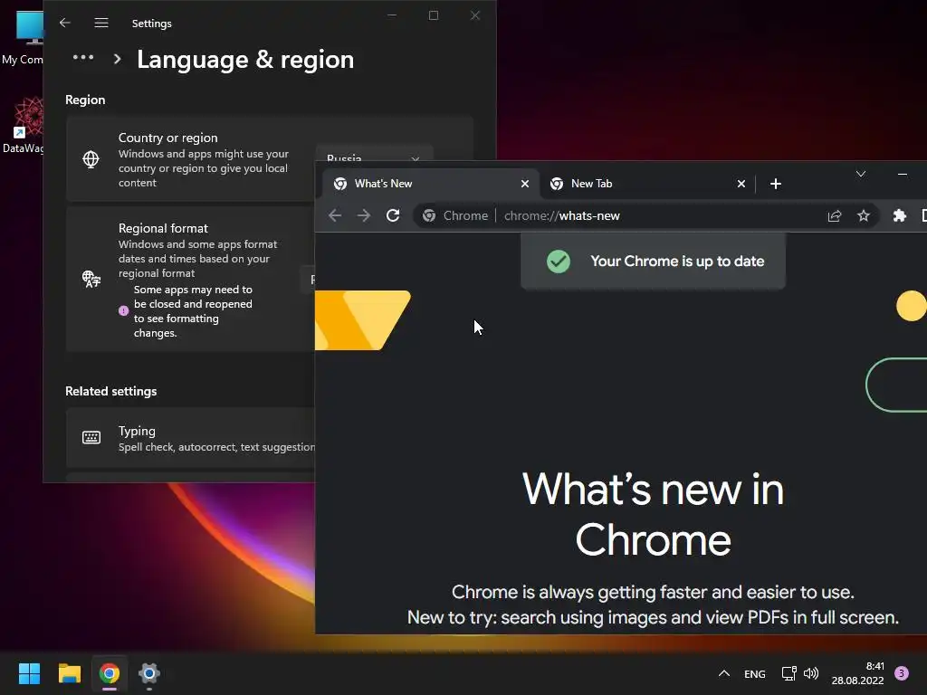Open Chrome tab search chevron

[861, 174]
